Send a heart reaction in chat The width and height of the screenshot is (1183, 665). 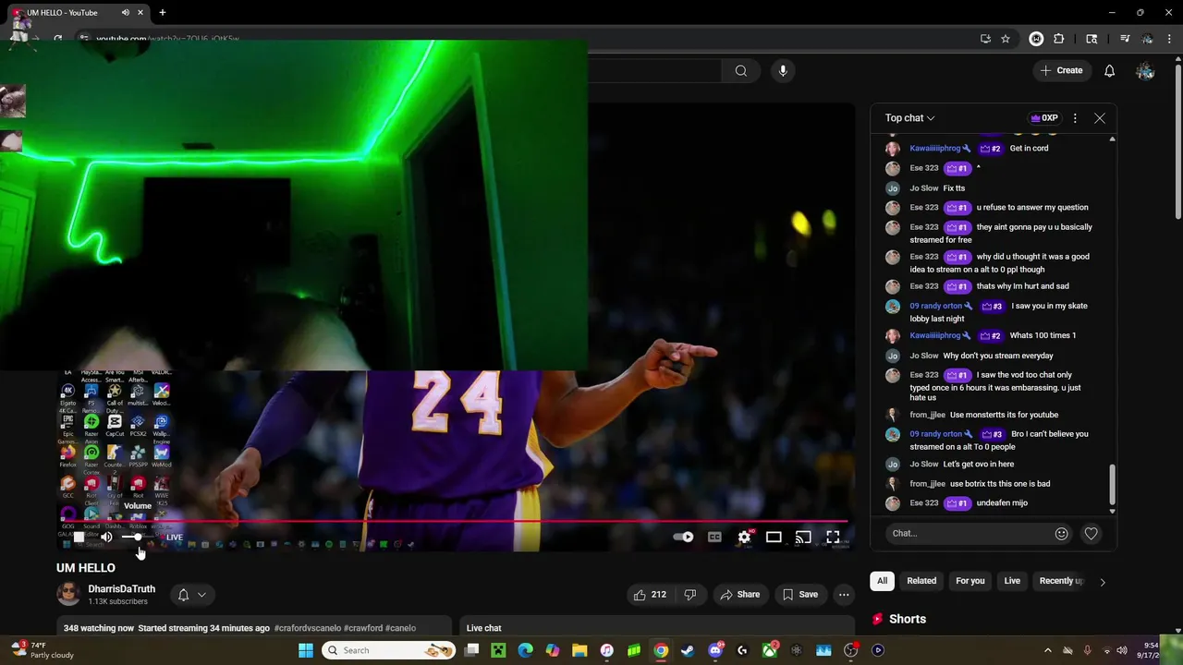1092,533
